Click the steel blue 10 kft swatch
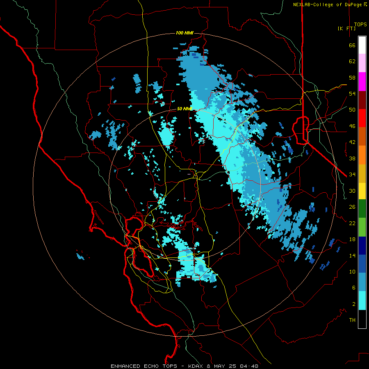Viewport: 369px width, 369px height. (362, 282)
